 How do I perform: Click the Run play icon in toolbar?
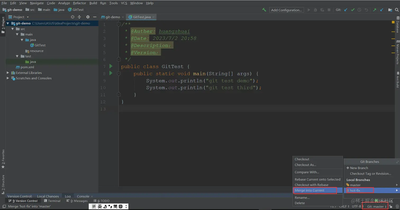point(308,10)
